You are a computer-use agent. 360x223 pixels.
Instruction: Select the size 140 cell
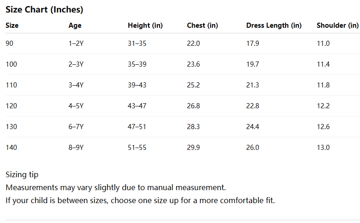[x=11, y=148]
